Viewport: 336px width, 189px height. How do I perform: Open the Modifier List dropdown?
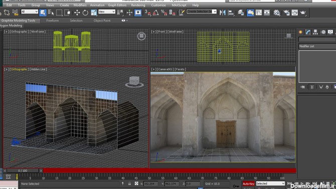tap(317, 46)
